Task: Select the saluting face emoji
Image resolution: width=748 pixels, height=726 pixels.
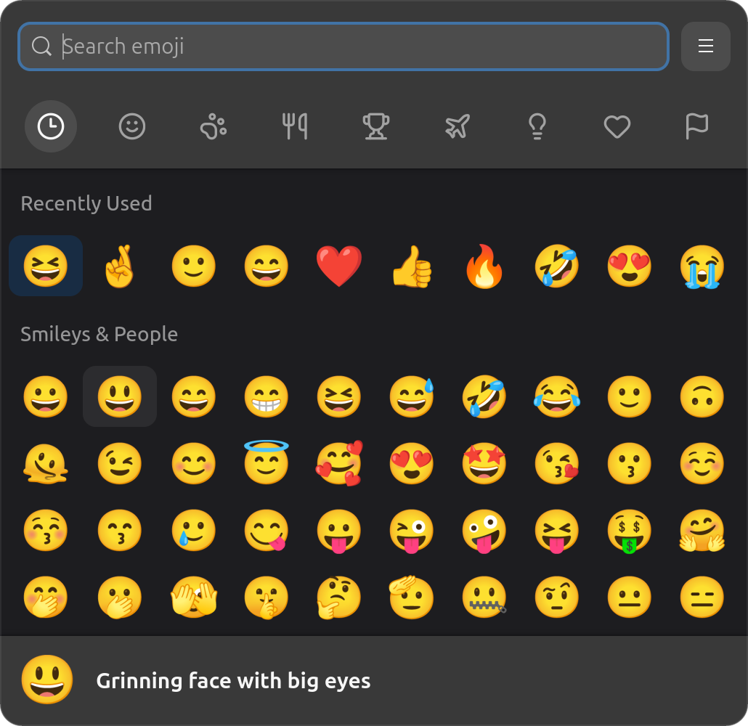Action: tap(412, 597)
